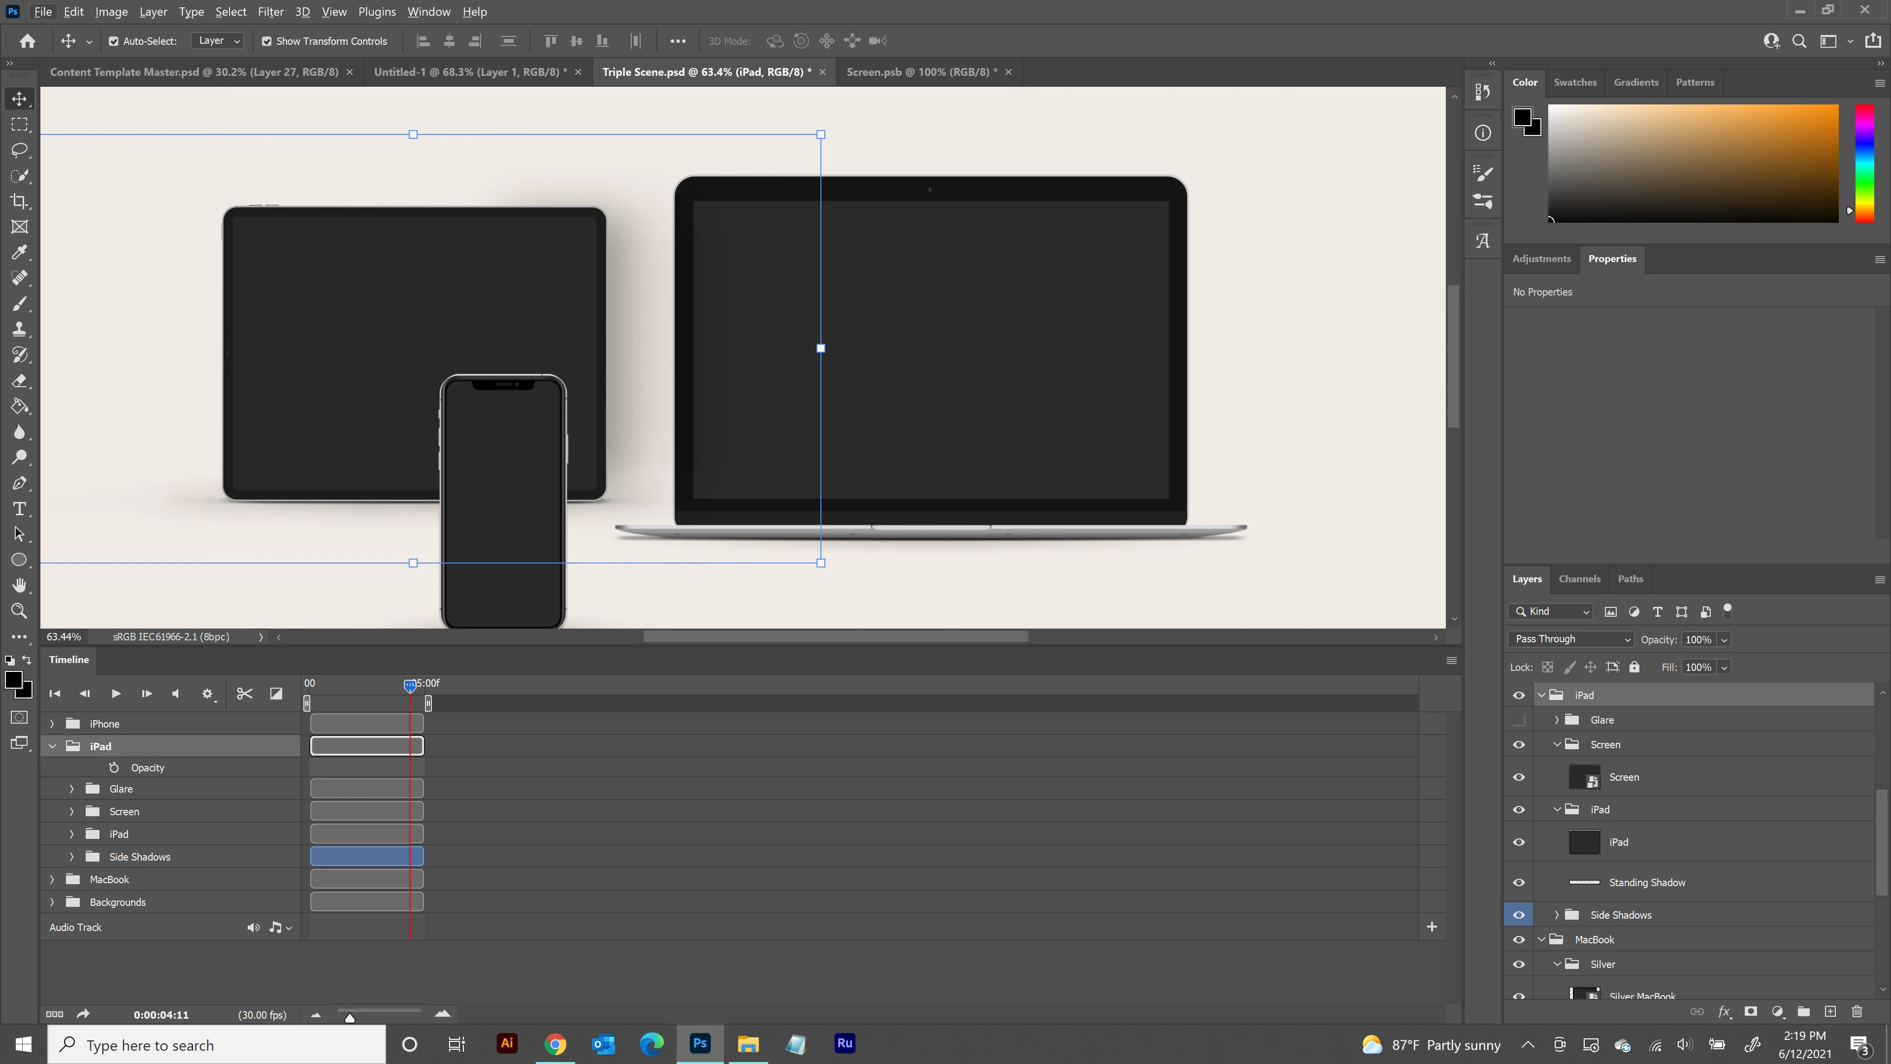This screenshot has height=1064, width=1891.
Task: Activate the Hand tool
Action: tap(20, 585)
